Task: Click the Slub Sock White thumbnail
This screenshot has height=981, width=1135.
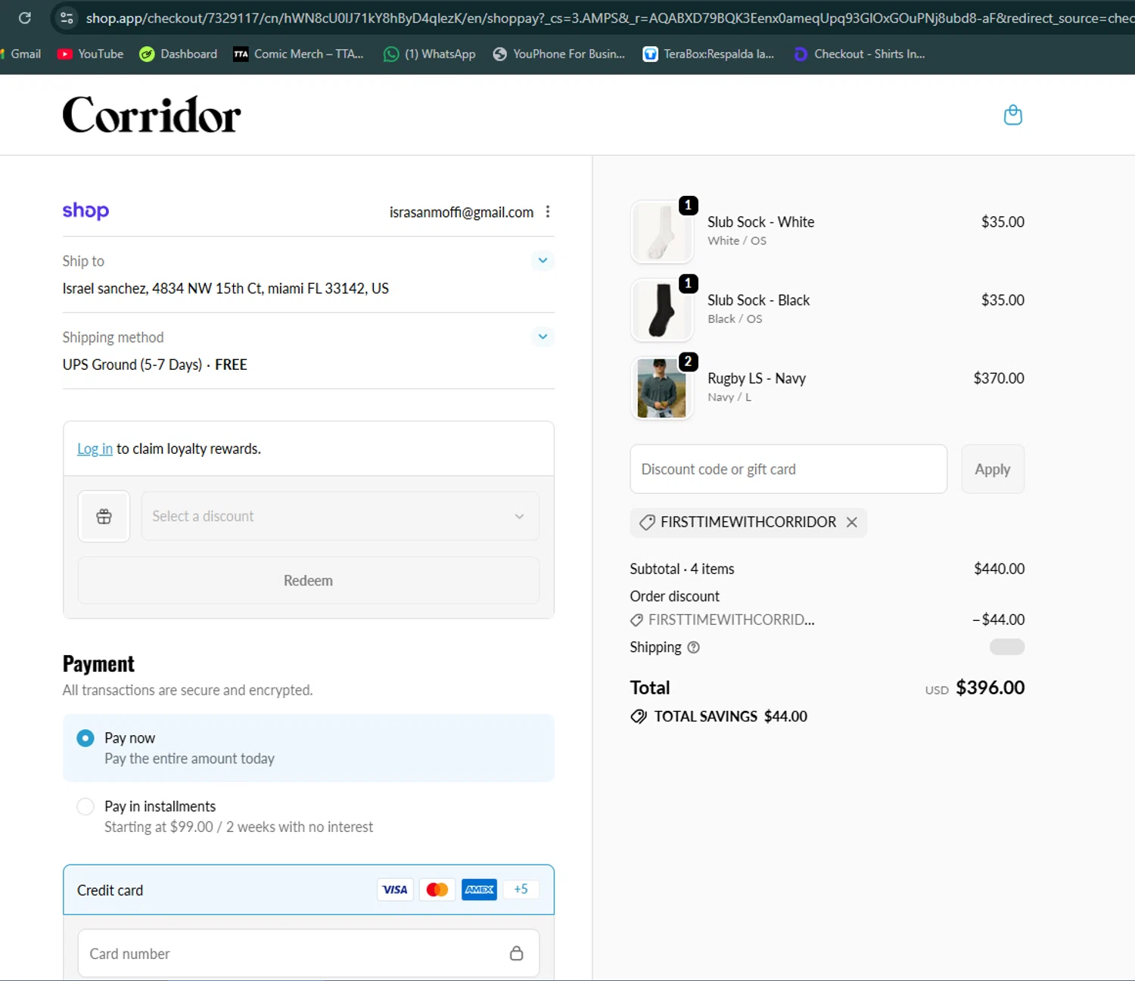Action: 662,232
